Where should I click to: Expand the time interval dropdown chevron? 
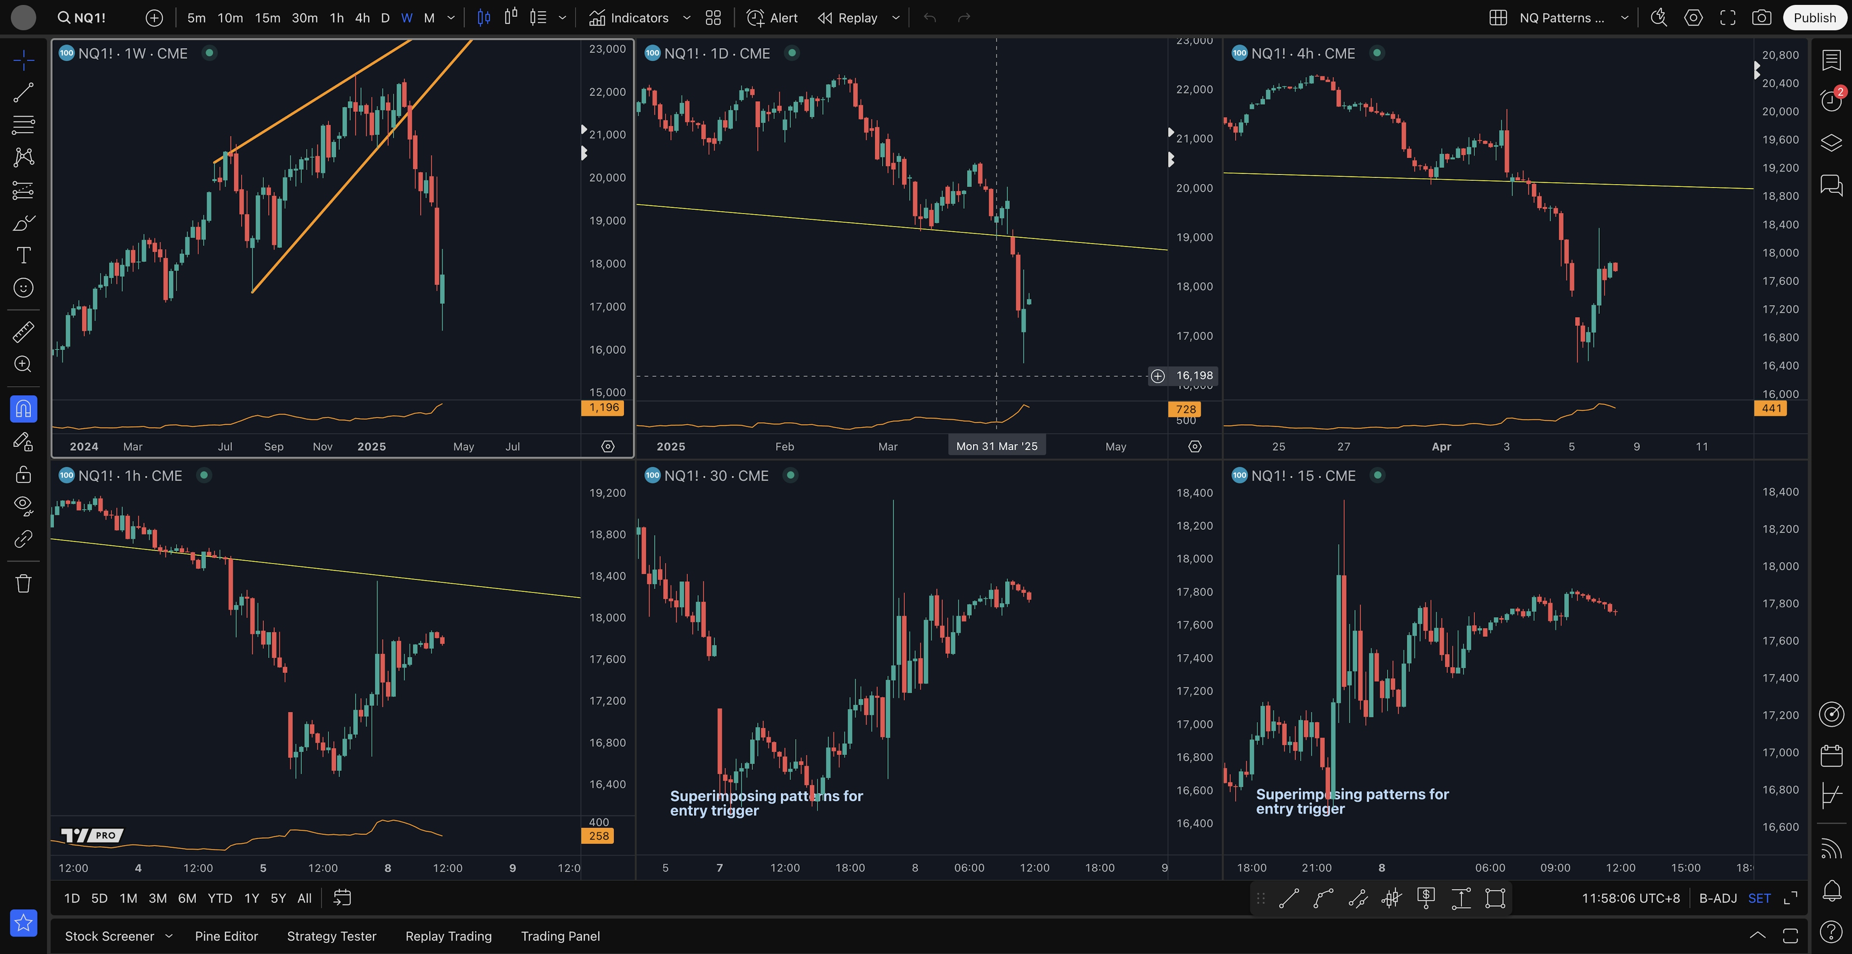pyautogui.click(x=451, y=18)
